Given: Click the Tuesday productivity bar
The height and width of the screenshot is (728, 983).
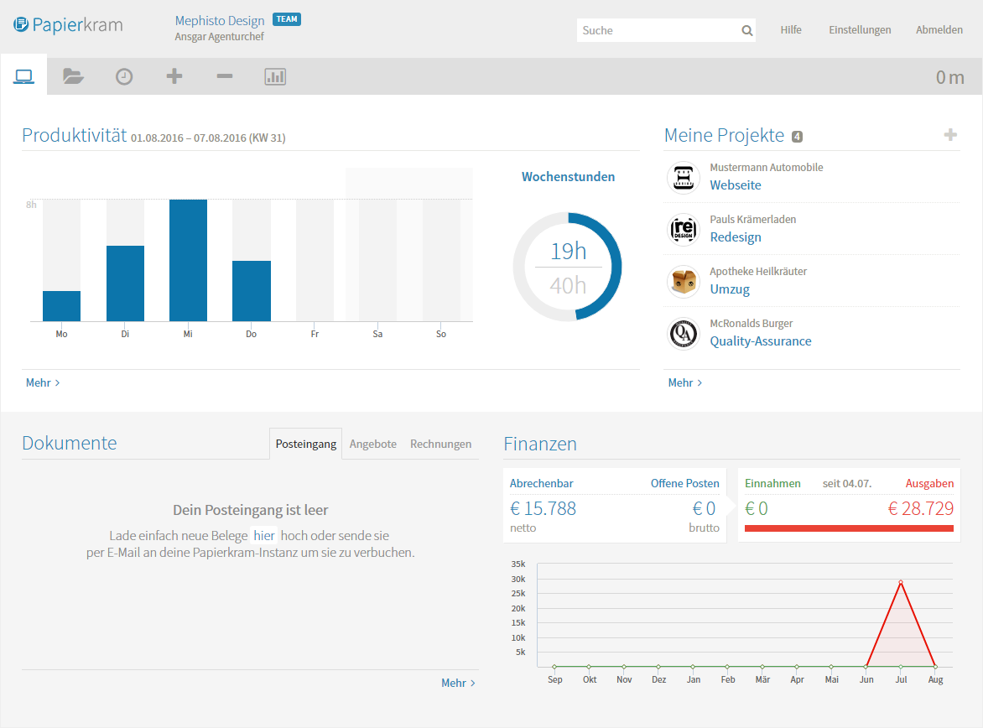Looking at the screenshot, I should click(x=125, y=283).
